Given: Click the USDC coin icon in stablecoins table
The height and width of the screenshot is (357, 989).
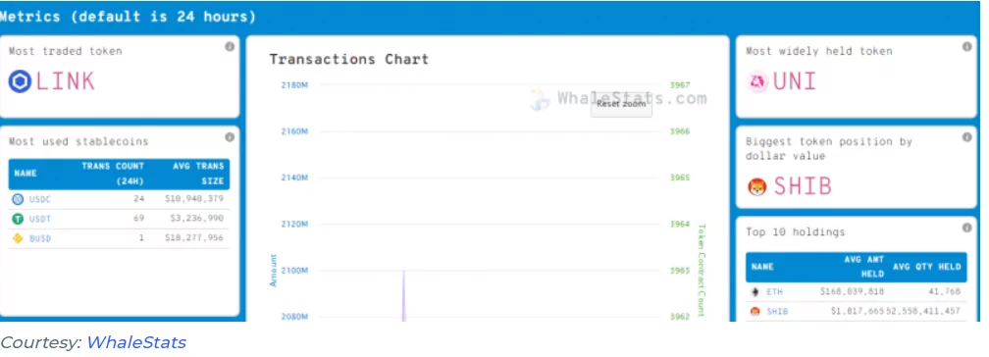Looking at the screenshot, I should [x=18, y=199].
